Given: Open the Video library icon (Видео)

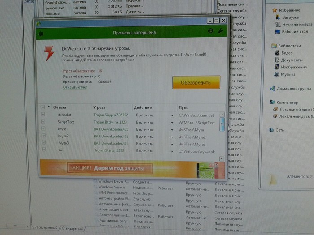Looking at the screenshot, I should click(x=277, y=53).
